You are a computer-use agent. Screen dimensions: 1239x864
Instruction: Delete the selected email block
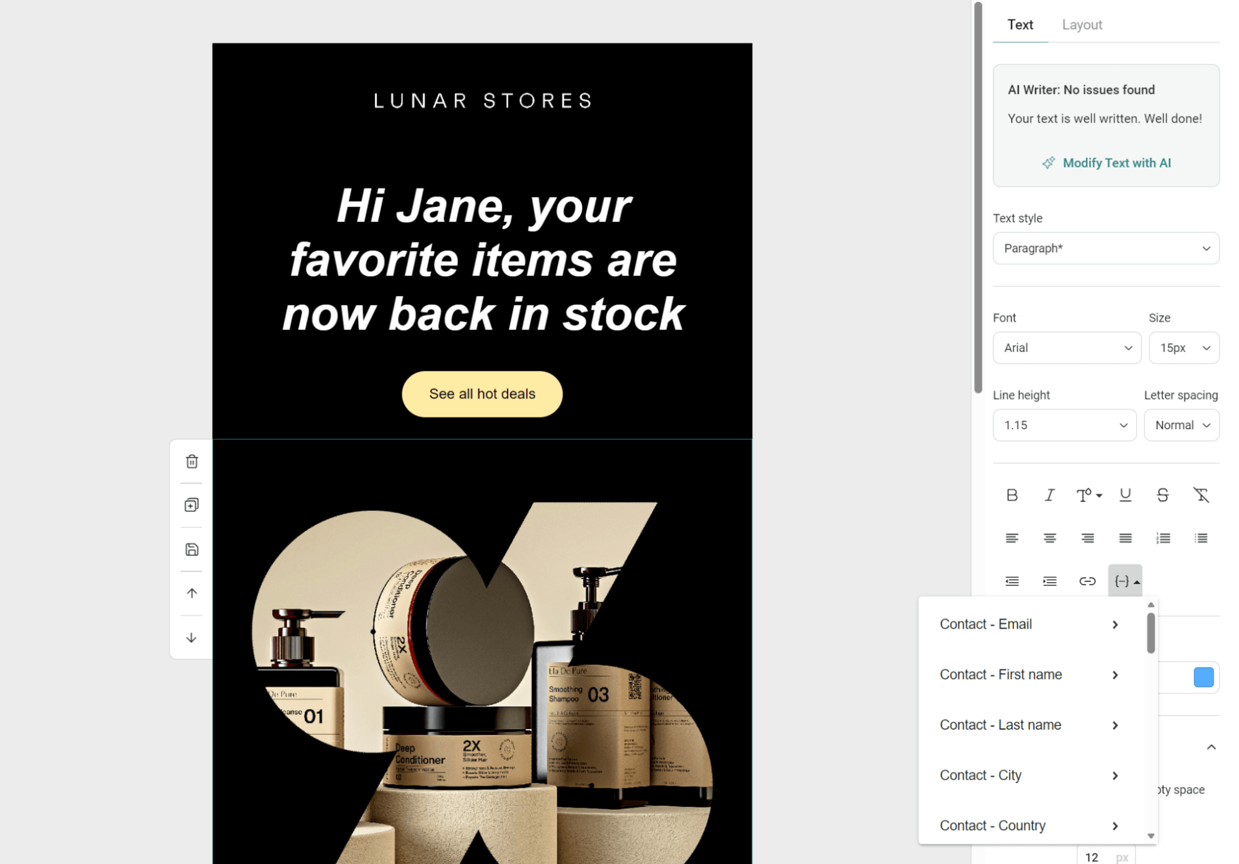(192, 461)
